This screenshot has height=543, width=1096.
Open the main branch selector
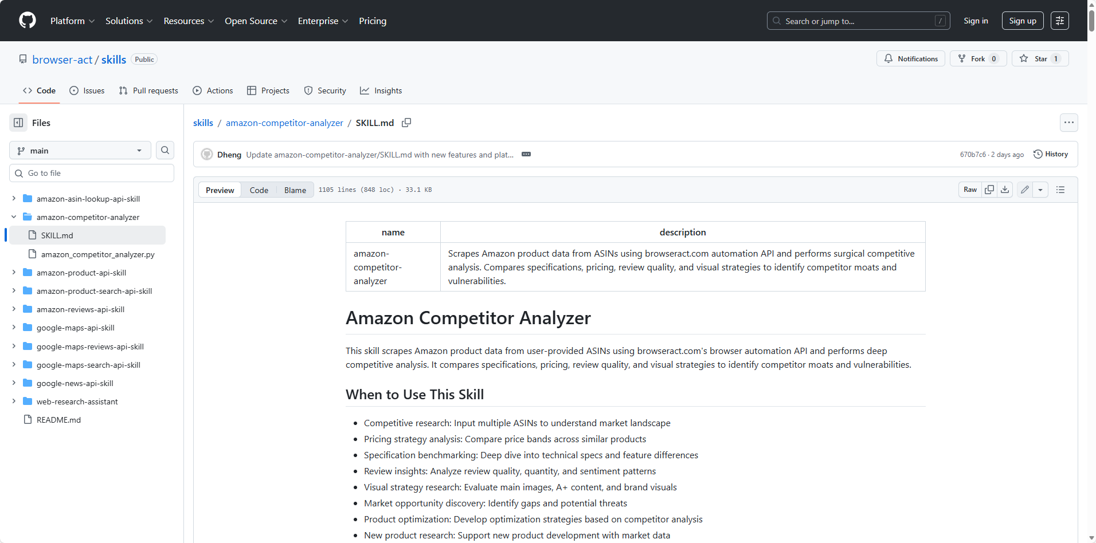coord(79,150)
